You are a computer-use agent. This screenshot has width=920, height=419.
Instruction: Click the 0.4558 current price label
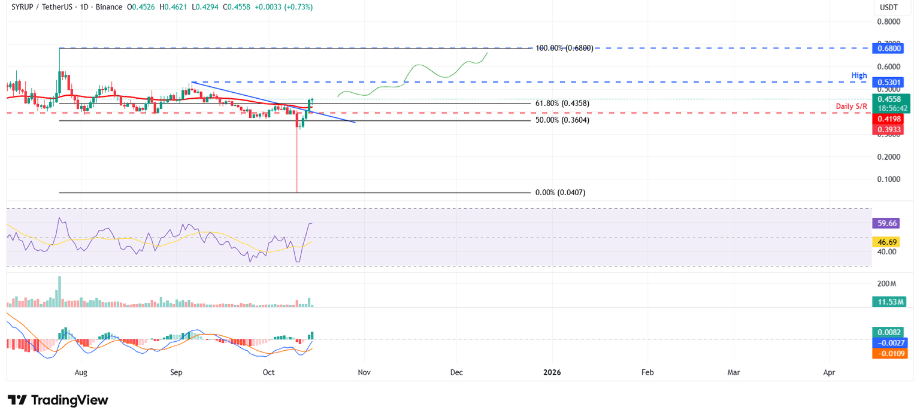tap(891, 99)
